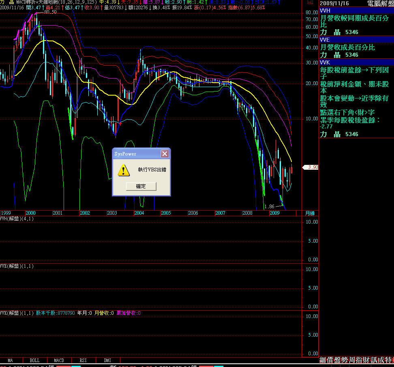Click the 2004 year marker on timeline
394x367 pixels.
click(x=139, y=213)
